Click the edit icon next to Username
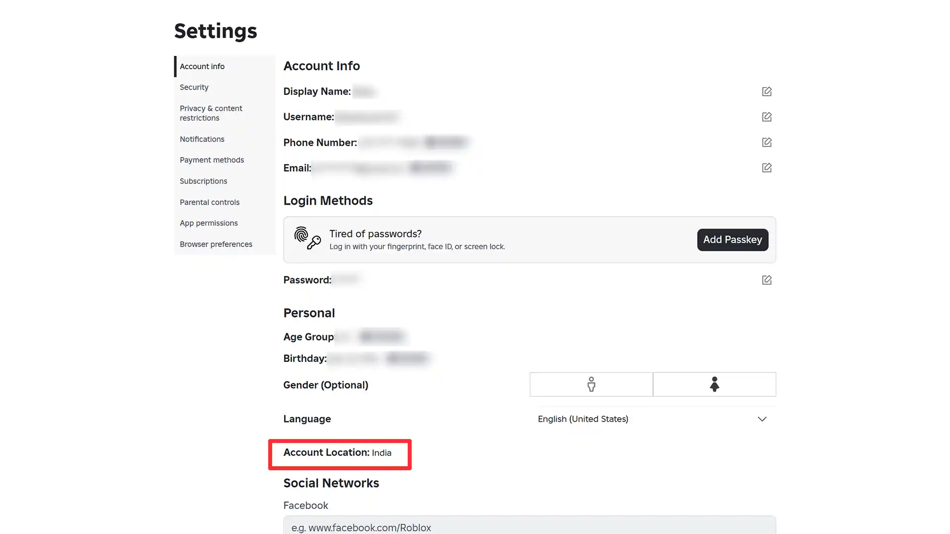 click(x=766, y=117)
